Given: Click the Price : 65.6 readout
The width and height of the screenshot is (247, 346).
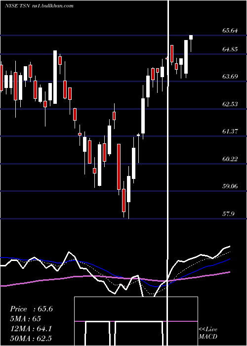Looking at the screenshot, I should 31,309.
